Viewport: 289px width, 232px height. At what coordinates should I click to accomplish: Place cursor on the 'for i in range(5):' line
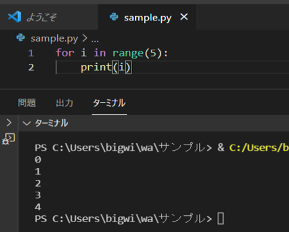(x=112, y=53)
